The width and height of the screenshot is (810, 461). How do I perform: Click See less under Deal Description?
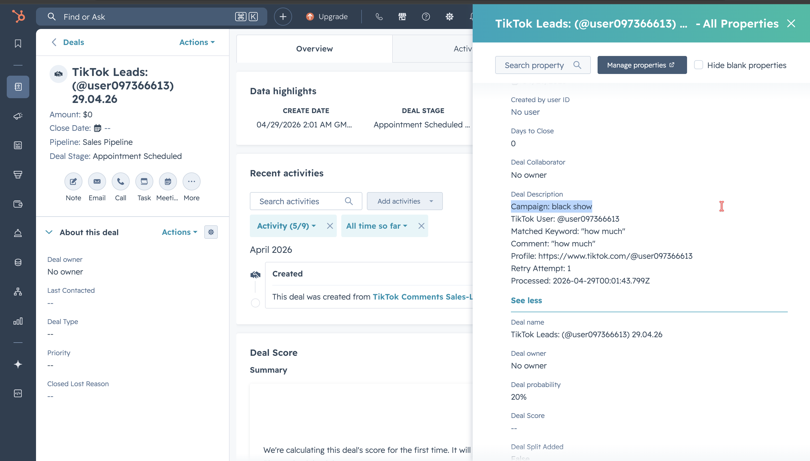(x=526, y=300)
